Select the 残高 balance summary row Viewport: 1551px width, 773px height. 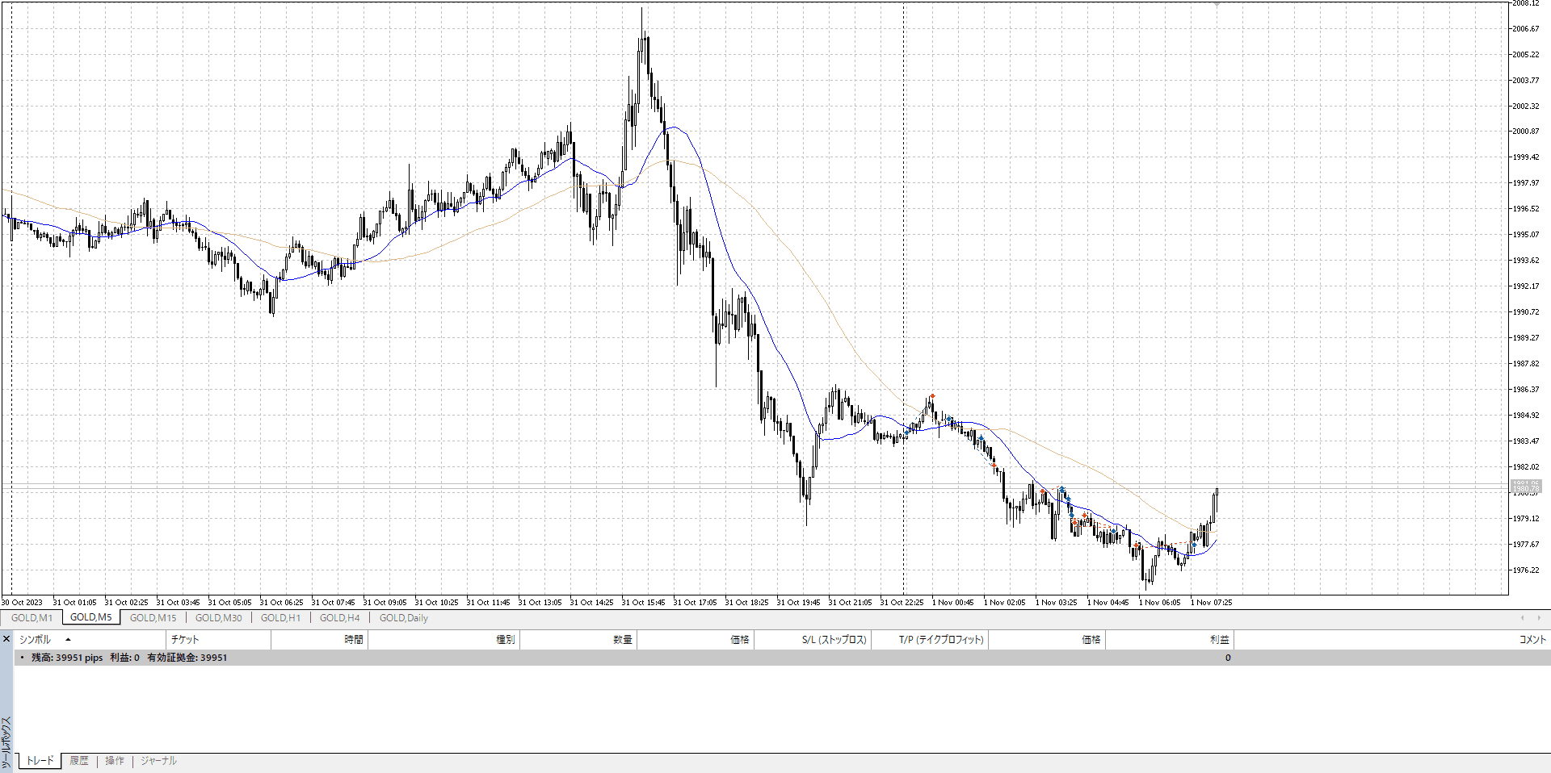point(129,658)
